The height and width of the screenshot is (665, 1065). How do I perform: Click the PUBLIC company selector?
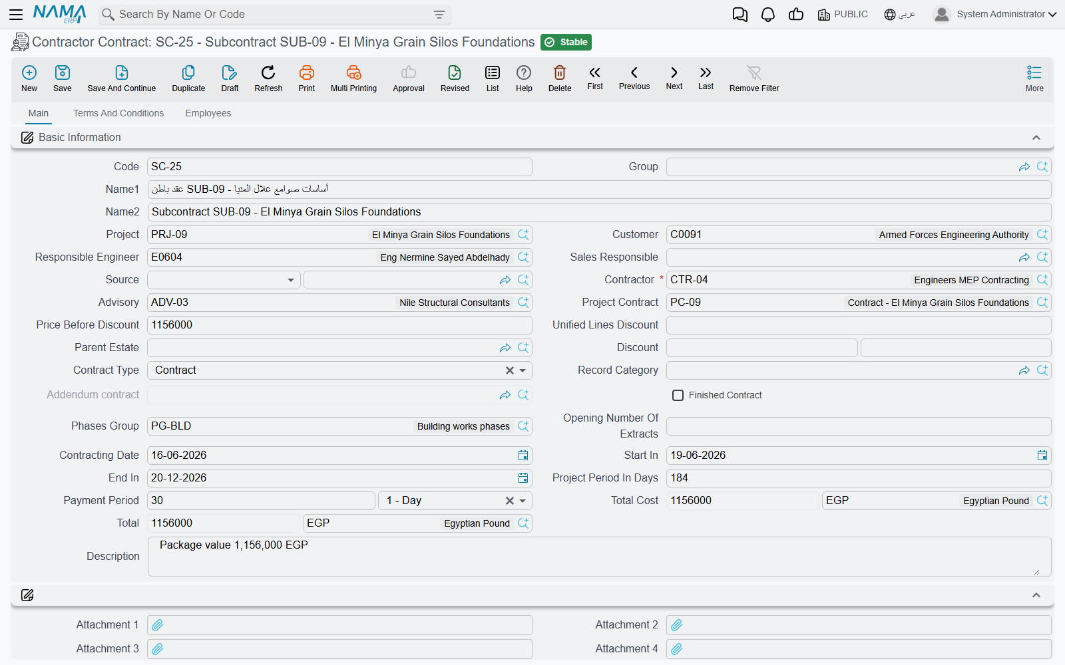[843, 15]
